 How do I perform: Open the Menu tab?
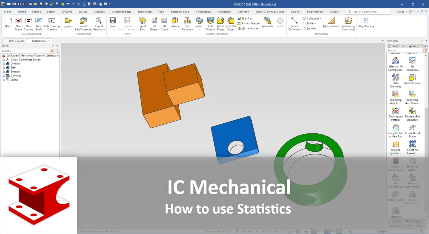(x=7, y=12)
